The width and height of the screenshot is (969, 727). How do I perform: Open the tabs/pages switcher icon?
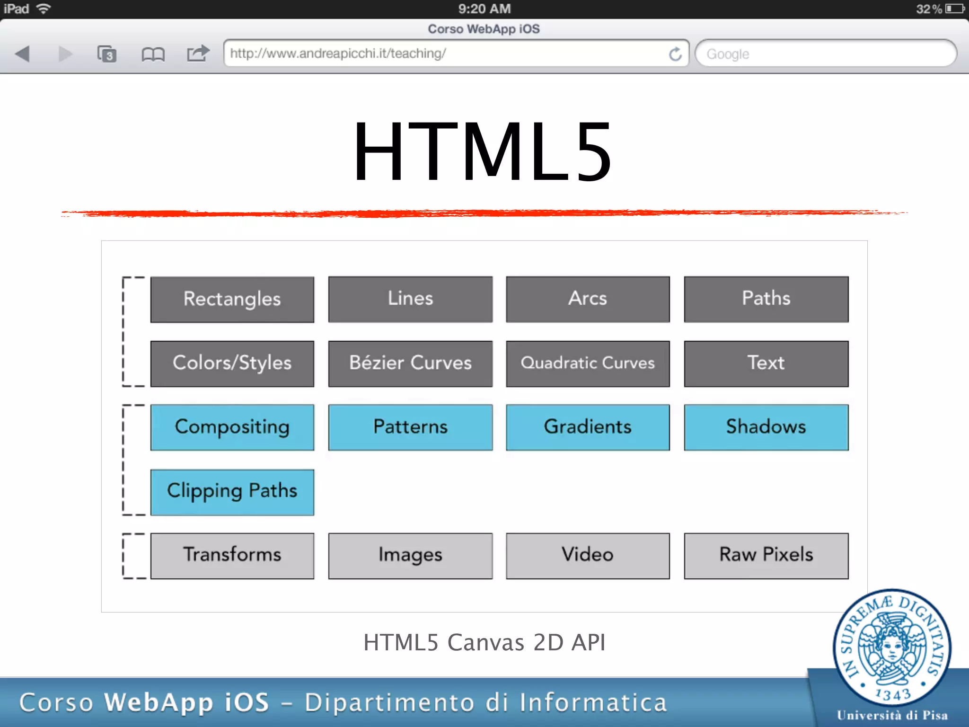click(x=107, y=54)
